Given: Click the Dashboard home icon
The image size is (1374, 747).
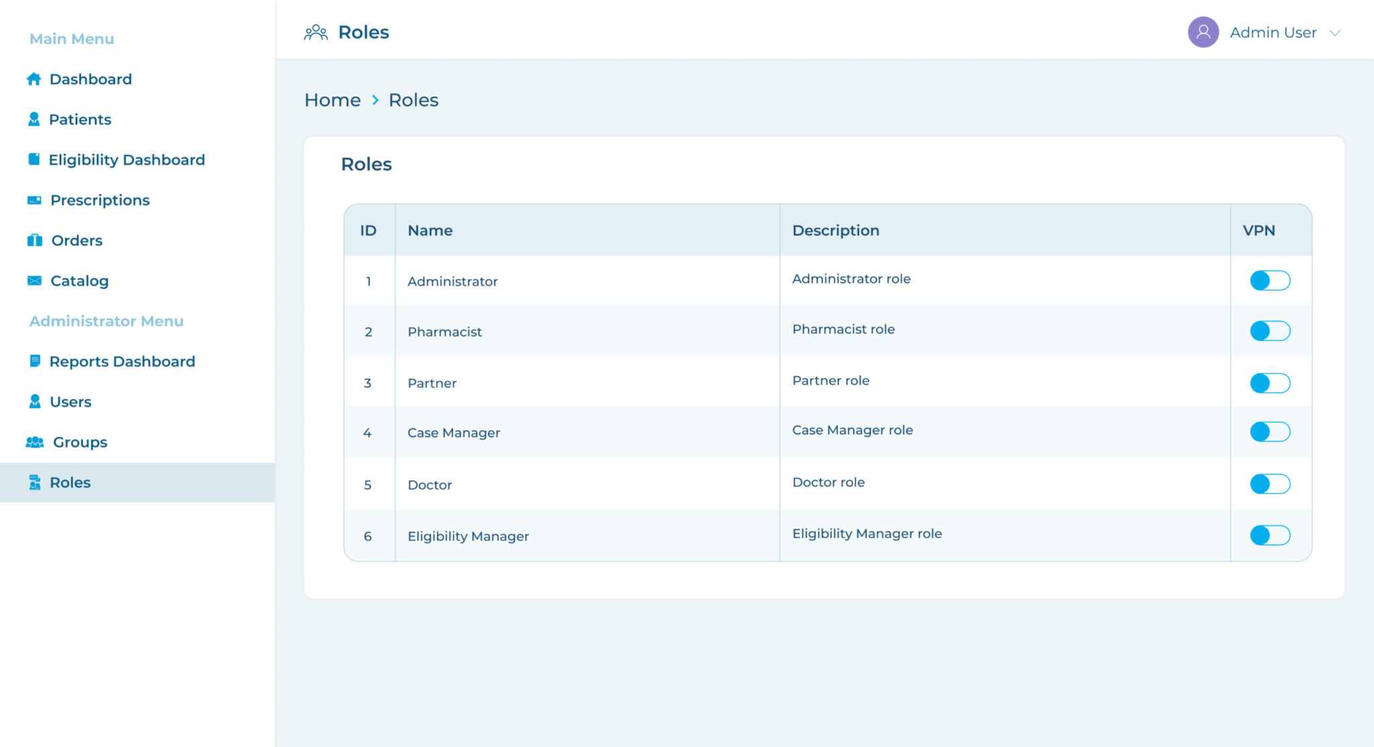Looking at the screenshot, I should (34, 79).
